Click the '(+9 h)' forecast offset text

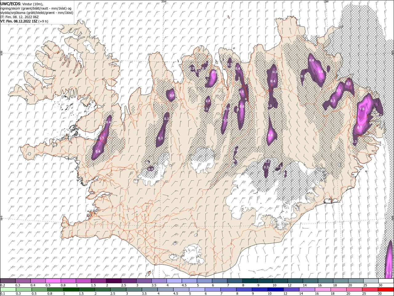point(43,21)
